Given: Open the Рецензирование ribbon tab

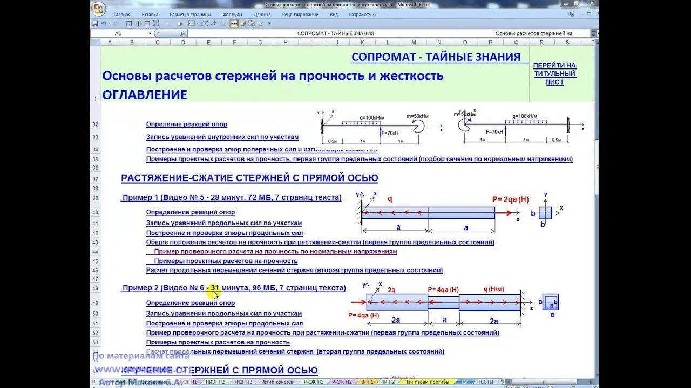Looking at the screenshot, I should click(300, 15).
